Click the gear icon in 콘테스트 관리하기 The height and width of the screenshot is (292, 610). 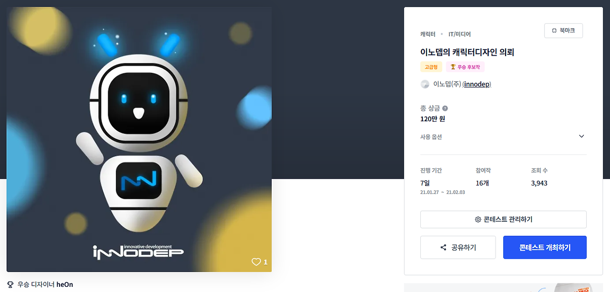tap(478, 220)
